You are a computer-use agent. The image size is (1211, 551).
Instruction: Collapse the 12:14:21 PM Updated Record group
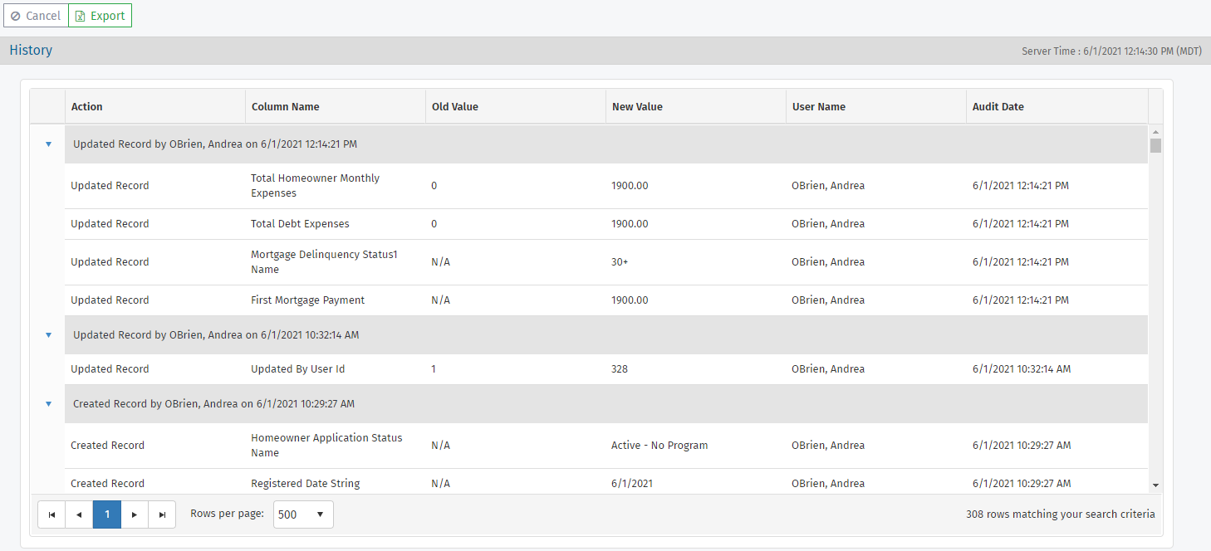pyautogui.click(x=48, y=144)
